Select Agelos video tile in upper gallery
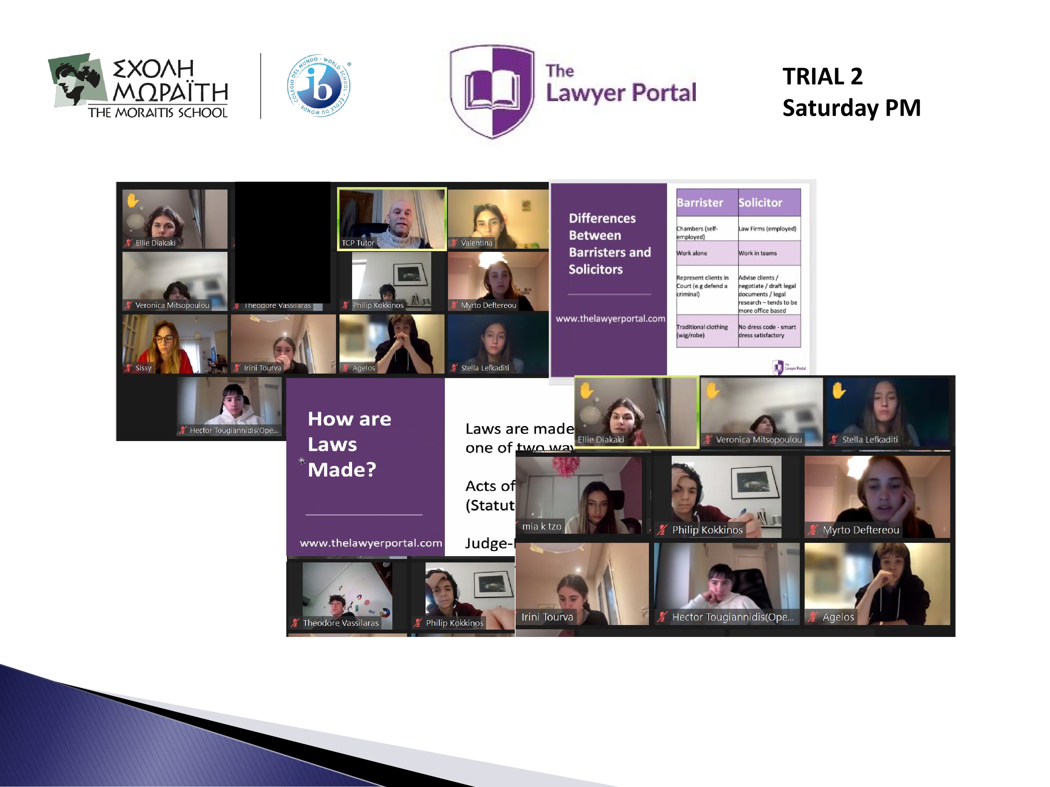 tap(392, 344)
